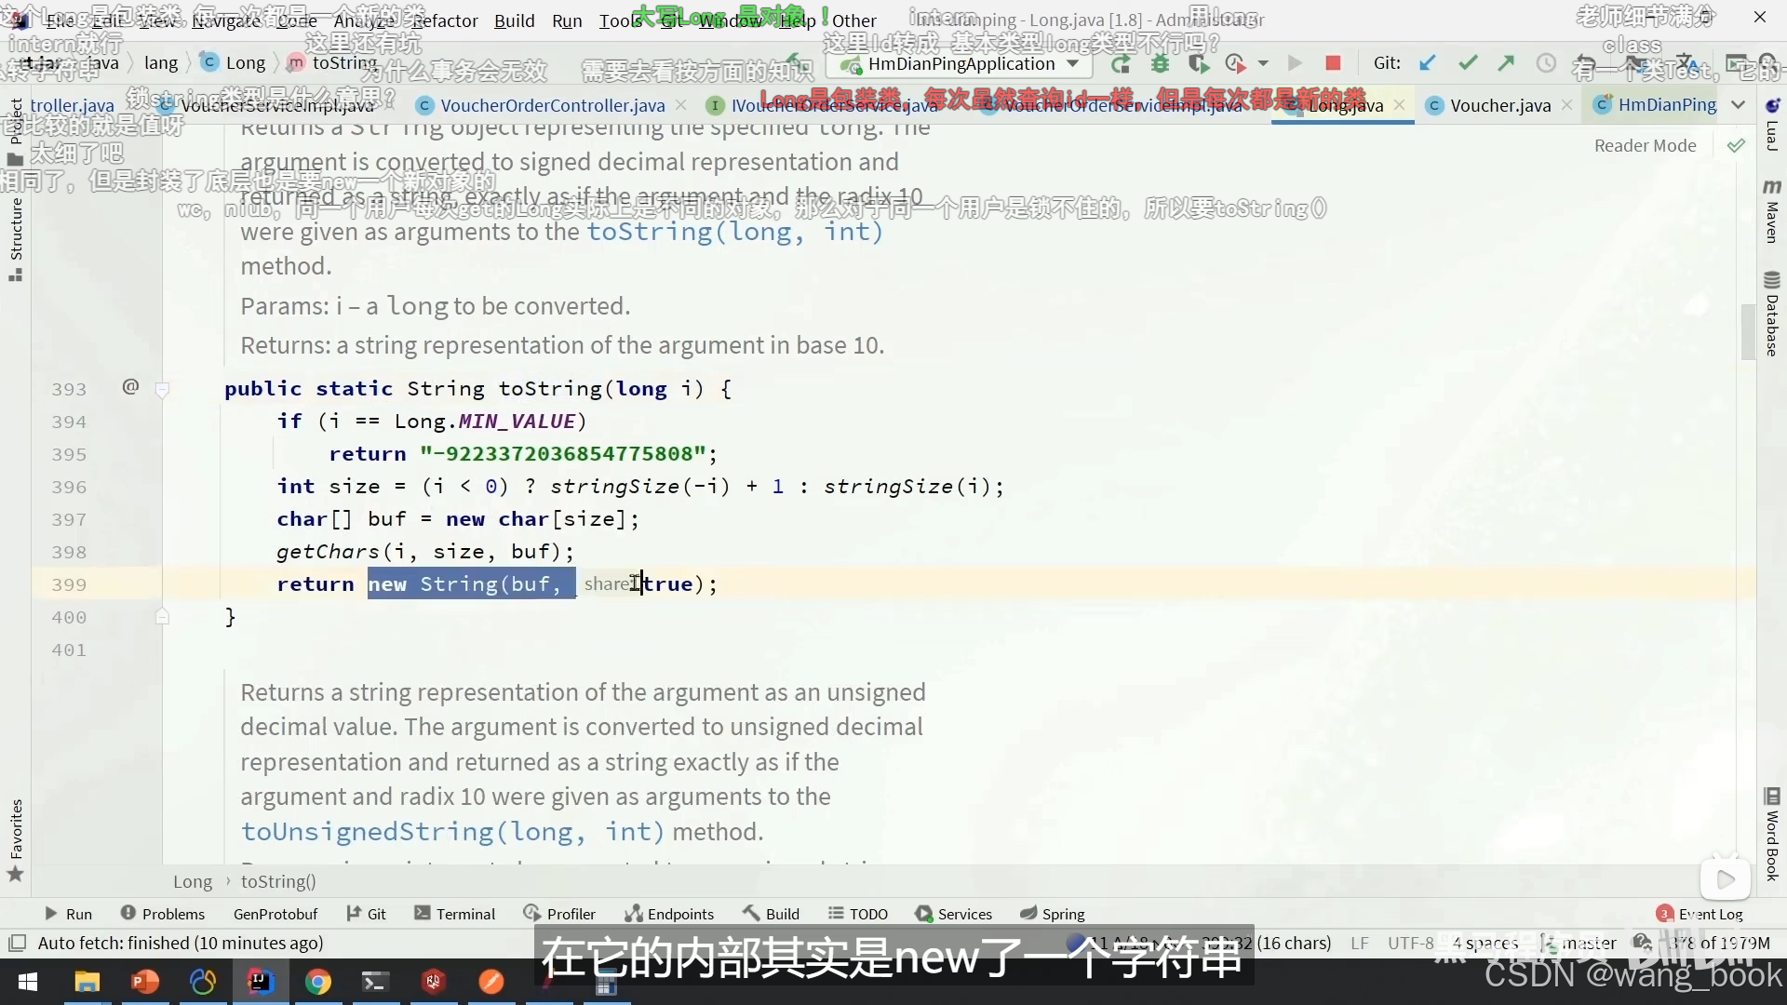The width and height of the screenshot is (1787, 1005).
Task: Open the VoucherOrderController.java tab
Action: [554, 105]
